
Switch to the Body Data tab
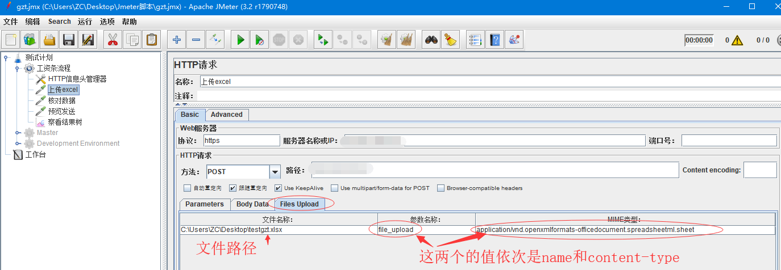252,204
